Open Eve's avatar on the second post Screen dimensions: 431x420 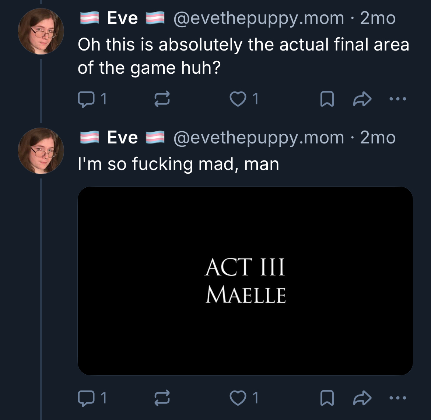41,151
